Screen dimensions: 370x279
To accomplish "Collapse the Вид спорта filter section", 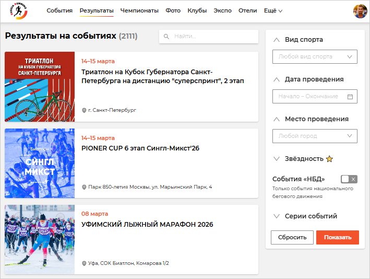I will 277,40.
